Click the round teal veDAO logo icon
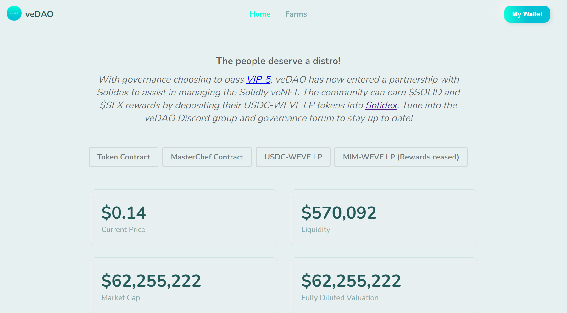Image resolution: width=567 pixels, height=313 pixels. click(14, 13)
